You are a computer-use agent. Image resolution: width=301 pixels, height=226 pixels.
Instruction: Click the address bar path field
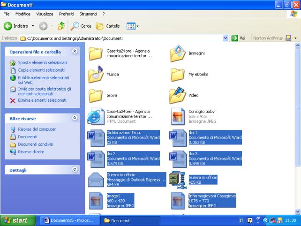[121, 38]
